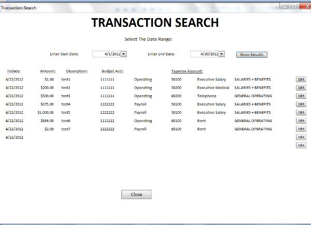Open the End Date dropdown arrow
The width and height of the screenshot is (311, 225).
(222, 54)
